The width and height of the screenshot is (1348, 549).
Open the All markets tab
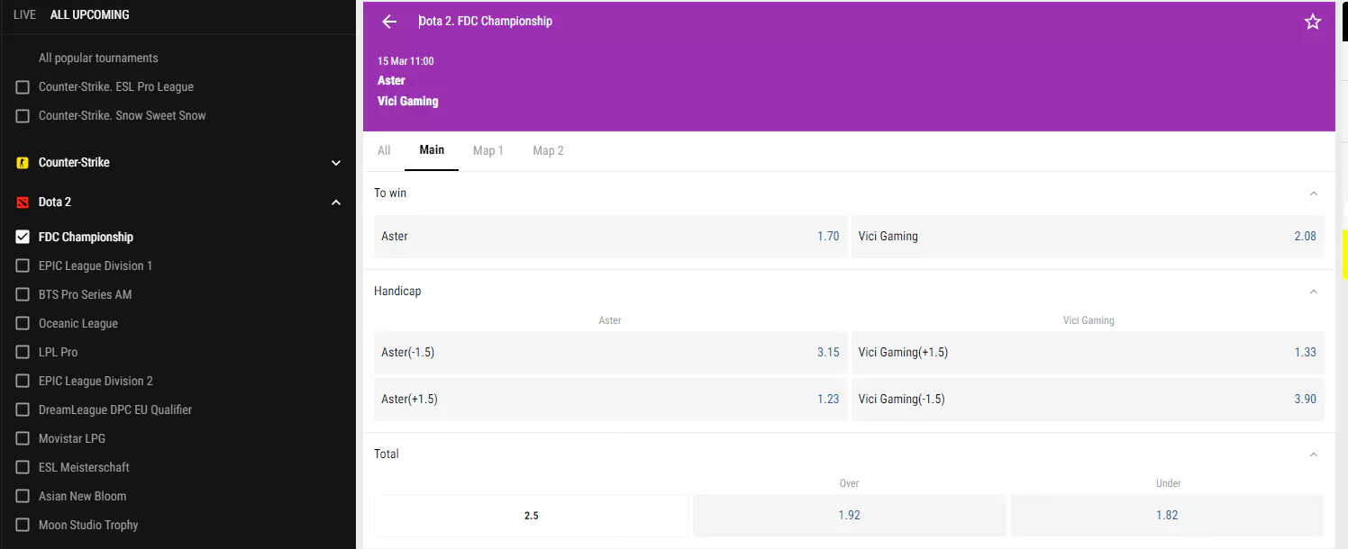coord(384,150)
